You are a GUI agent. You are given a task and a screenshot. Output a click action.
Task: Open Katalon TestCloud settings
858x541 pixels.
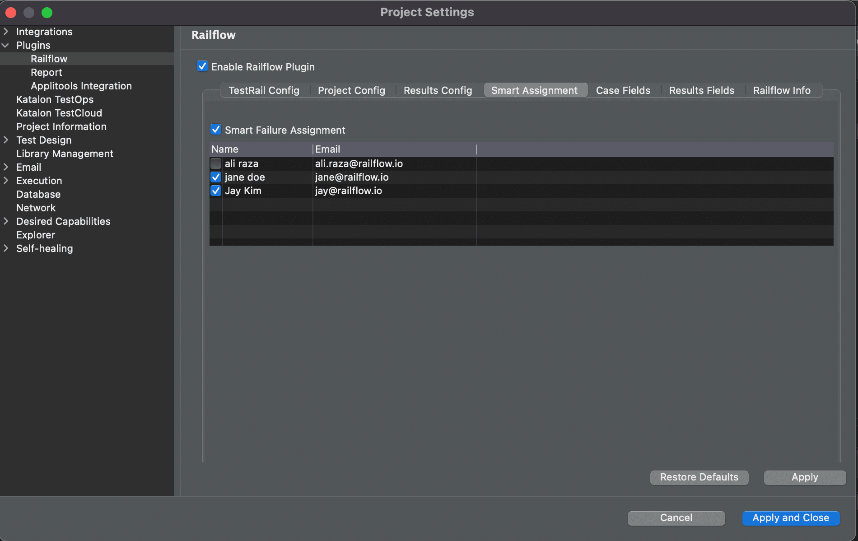(x=59, y=113)
